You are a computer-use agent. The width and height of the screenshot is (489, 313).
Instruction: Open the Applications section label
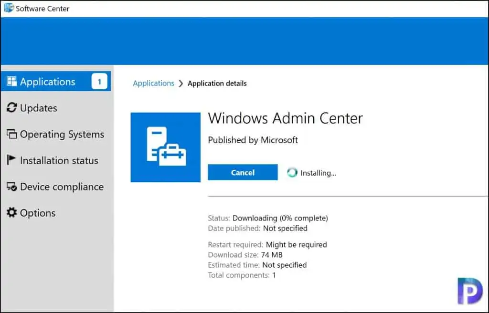click(47, 82)
